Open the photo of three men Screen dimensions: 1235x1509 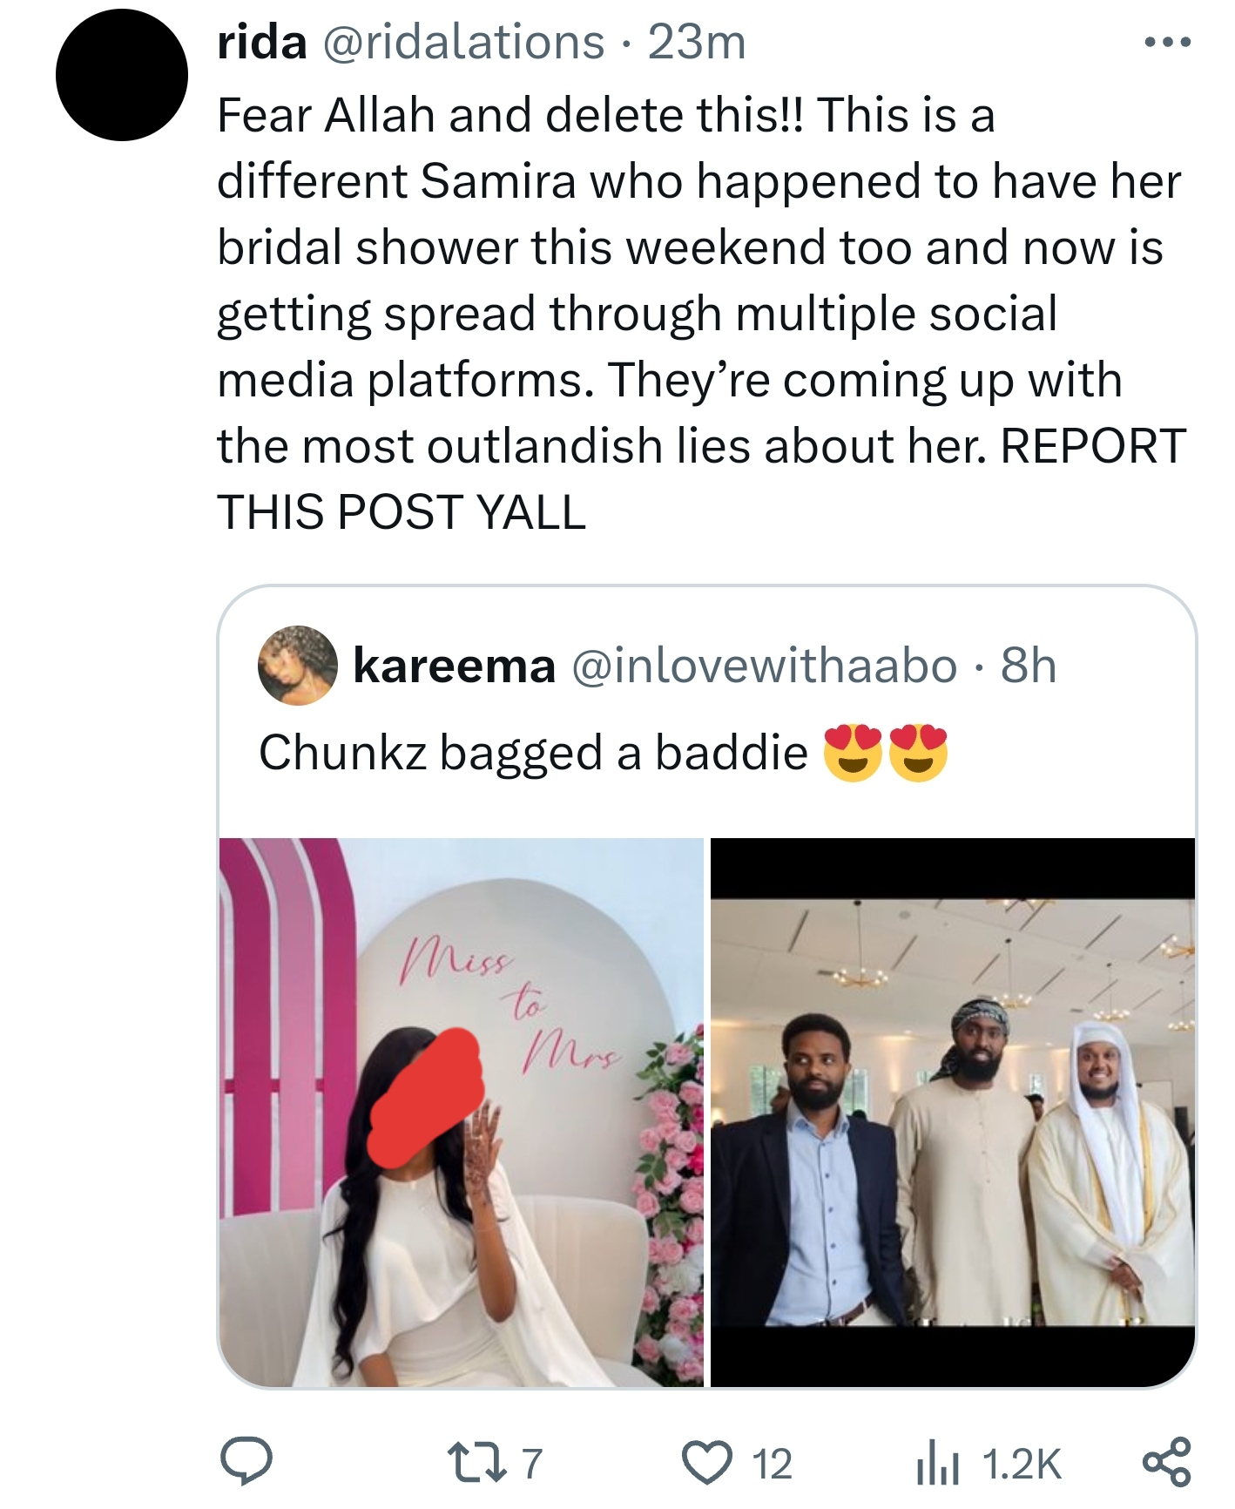coord(953,1112)
